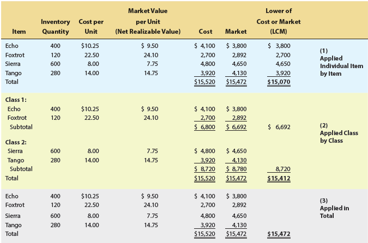The height and width of the screenshot is (243, 368).
Task: Click the Inventory Quantity column header
Action: coord(56,27)
